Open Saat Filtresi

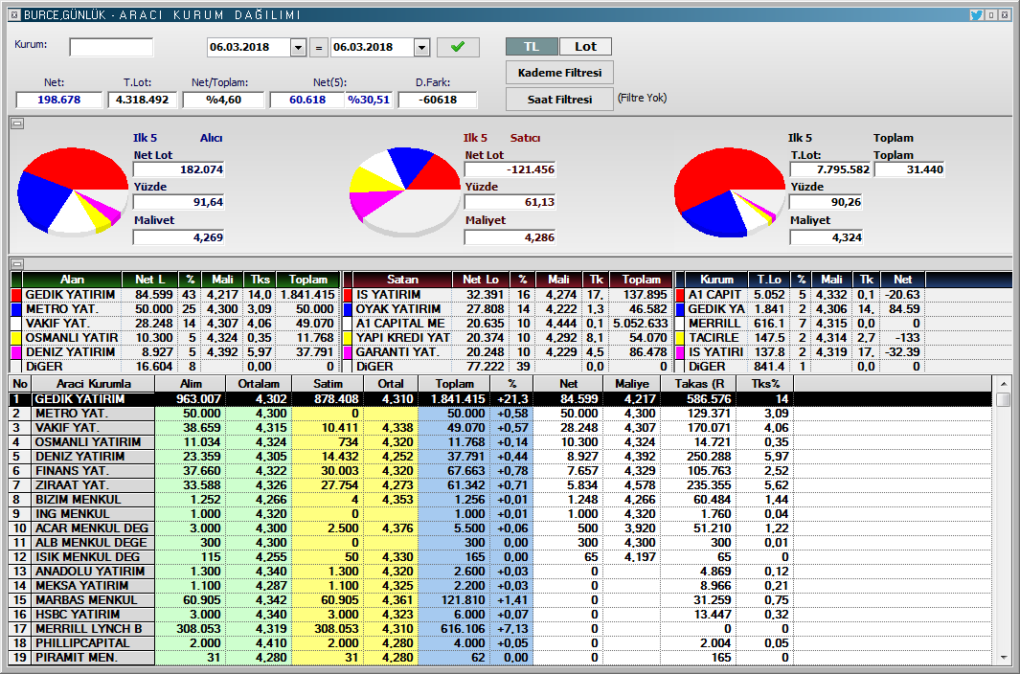click(559, 100)
